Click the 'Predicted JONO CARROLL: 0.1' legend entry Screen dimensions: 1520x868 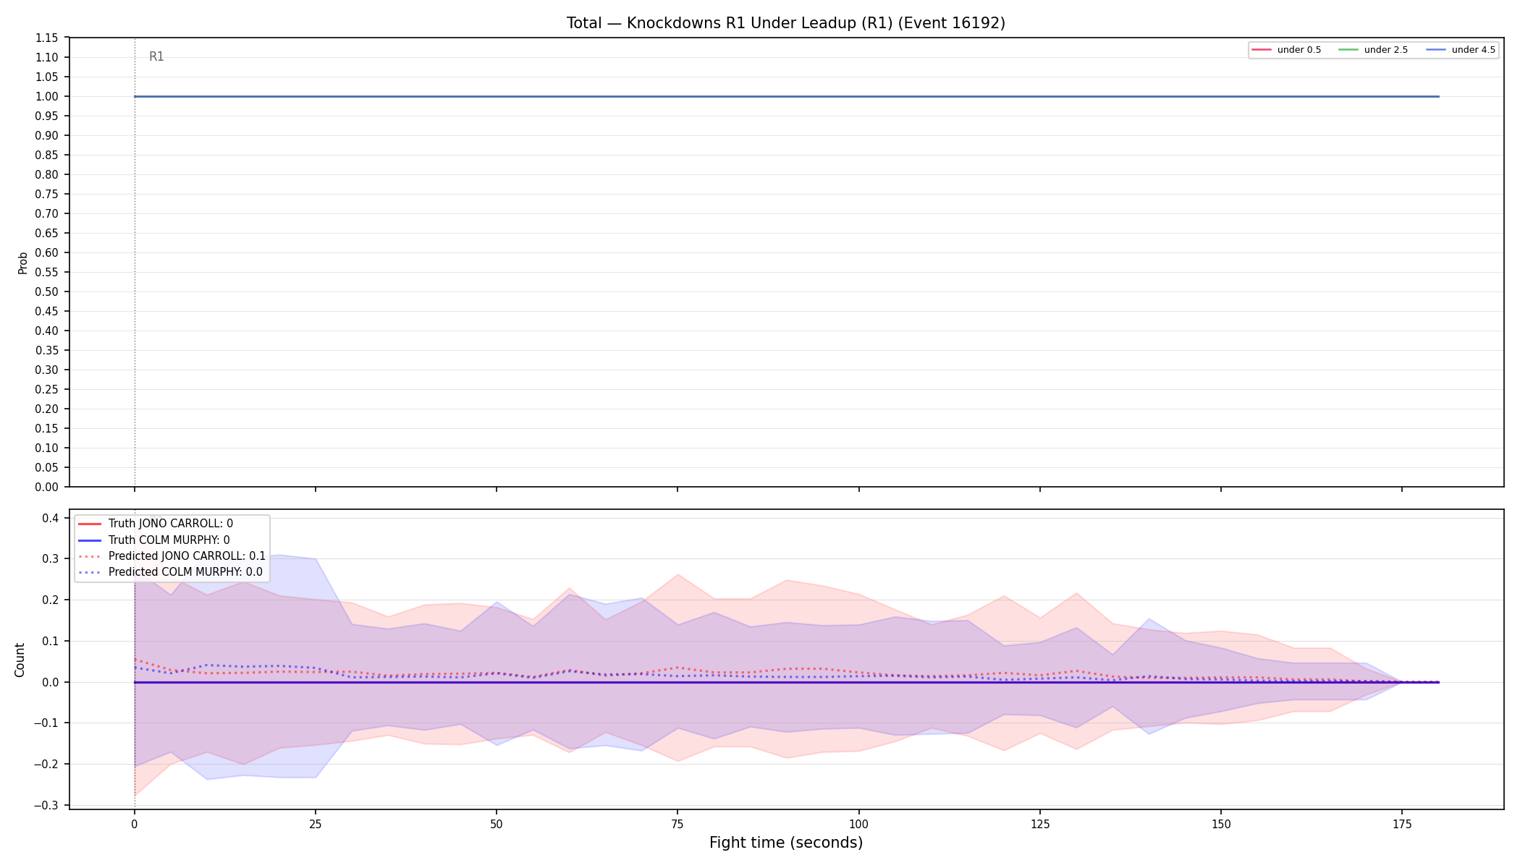[x=172, y=556]
